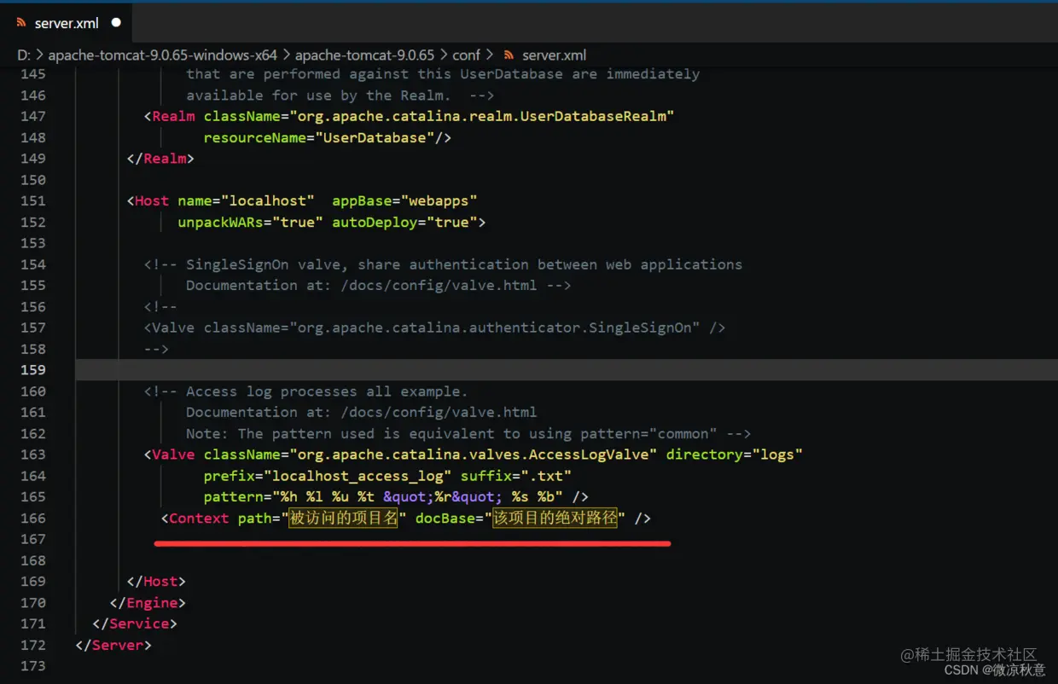Click the unsaved dot on server.xml tab
This screenshot has width=1058, height=684.
[116, 23]
